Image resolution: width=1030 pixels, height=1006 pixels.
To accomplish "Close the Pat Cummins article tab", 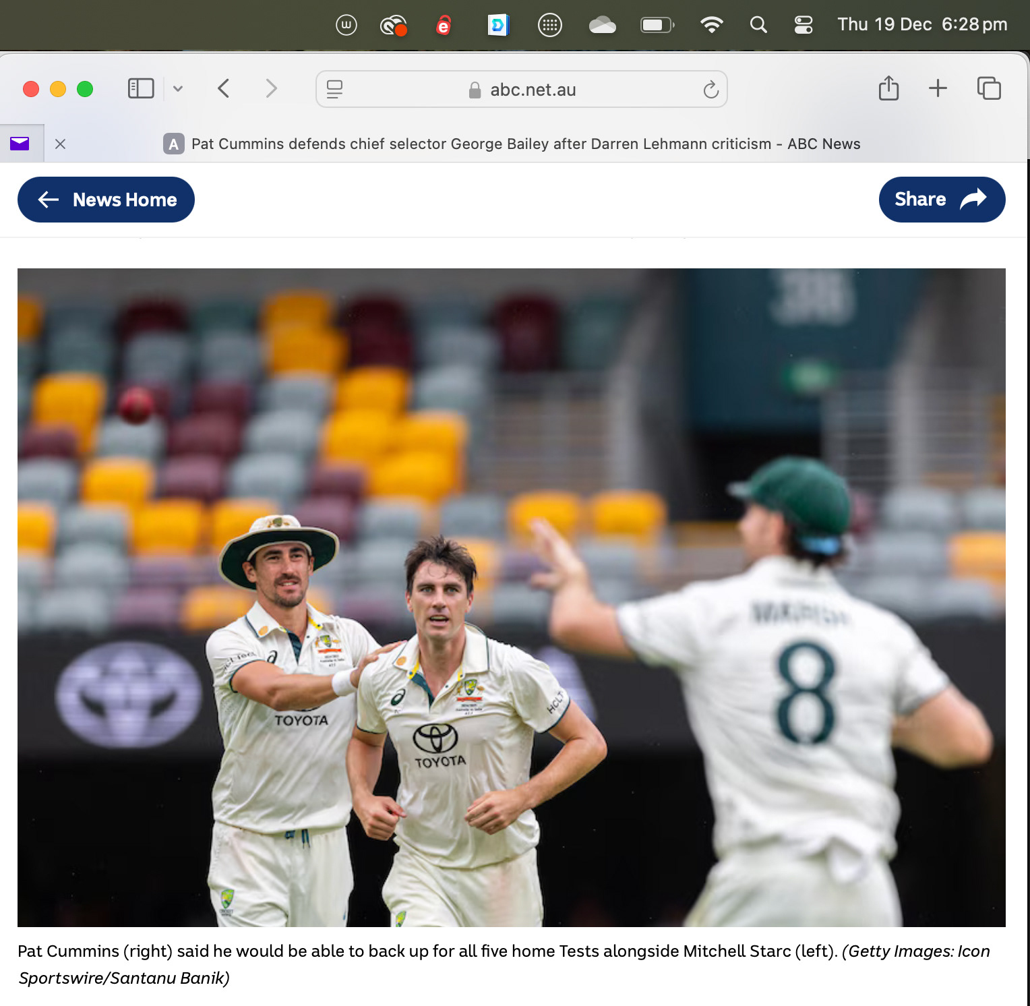I will [x=60, y=144].
